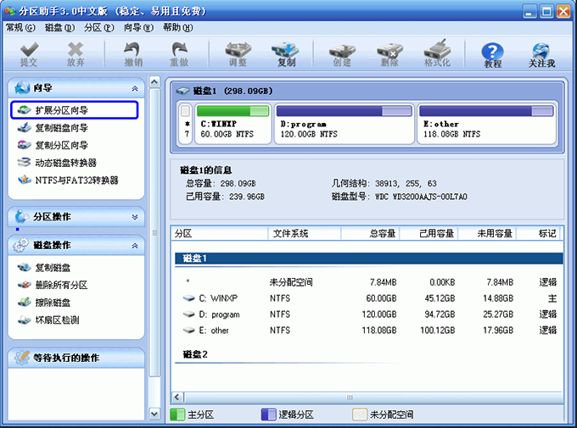Expand the 分区操作 panel section
The width and height of the screenshot is (577, 428).
[134, 217]
